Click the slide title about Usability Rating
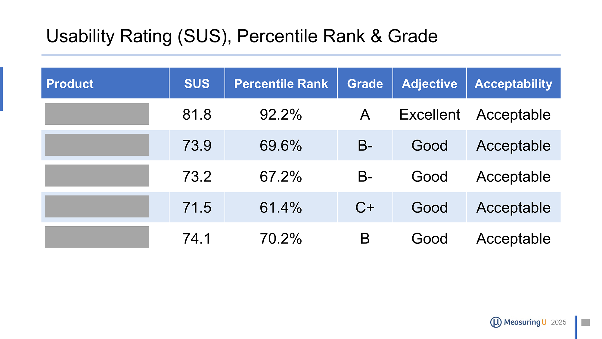602x339 pixels. click(242, 36)
